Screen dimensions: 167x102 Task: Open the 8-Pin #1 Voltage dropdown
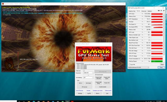pyautogui.click(x=142, y=56)
